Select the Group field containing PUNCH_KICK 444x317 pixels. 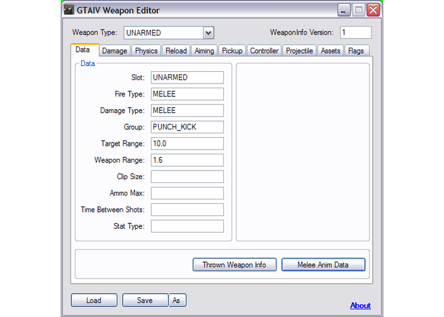187,127
